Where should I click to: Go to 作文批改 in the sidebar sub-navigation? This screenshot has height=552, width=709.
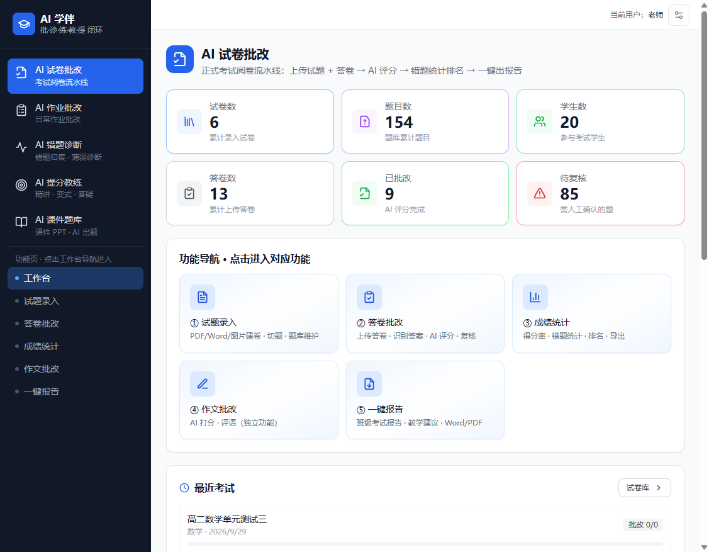point(75,369)
